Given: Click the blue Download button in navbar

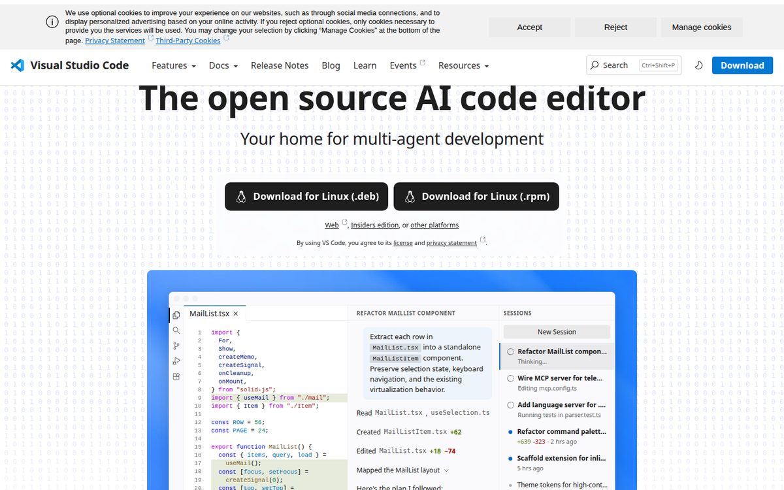Looking at the screenshot, I should tap(742, 65).
